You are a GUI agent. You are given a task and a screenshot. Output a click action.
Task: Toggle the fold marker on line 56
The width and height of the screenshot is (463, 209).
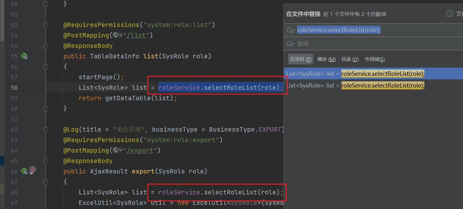(46, 67)
